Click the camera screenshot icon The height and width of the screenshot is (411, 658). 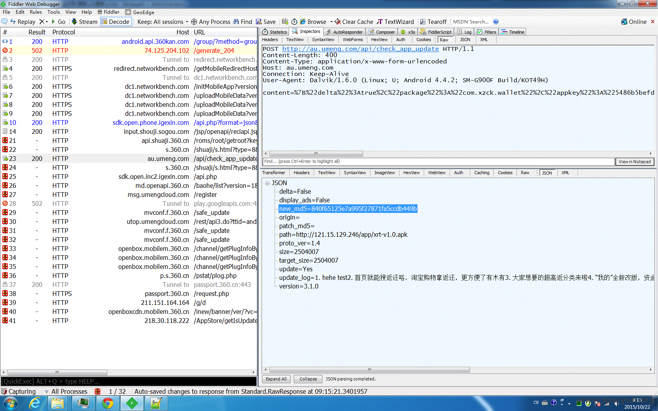(285, 22)
